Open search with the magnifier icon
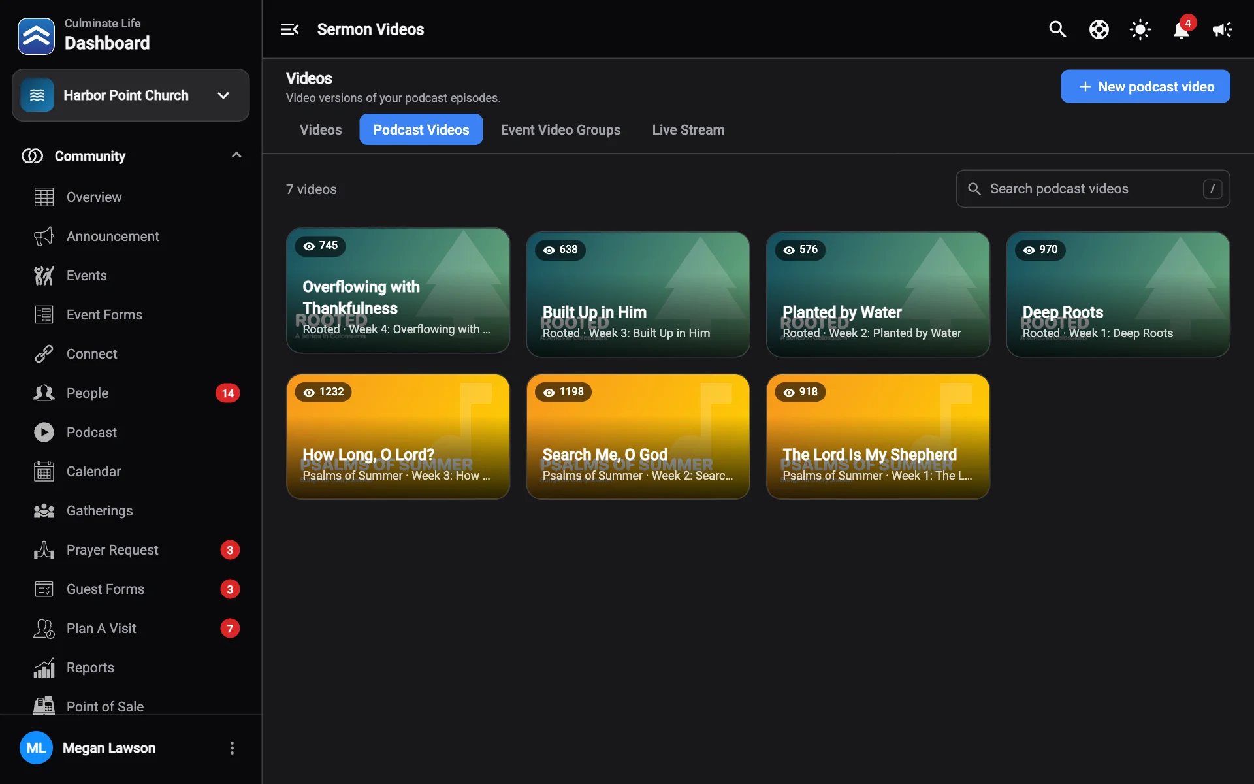 point(1057,29)
